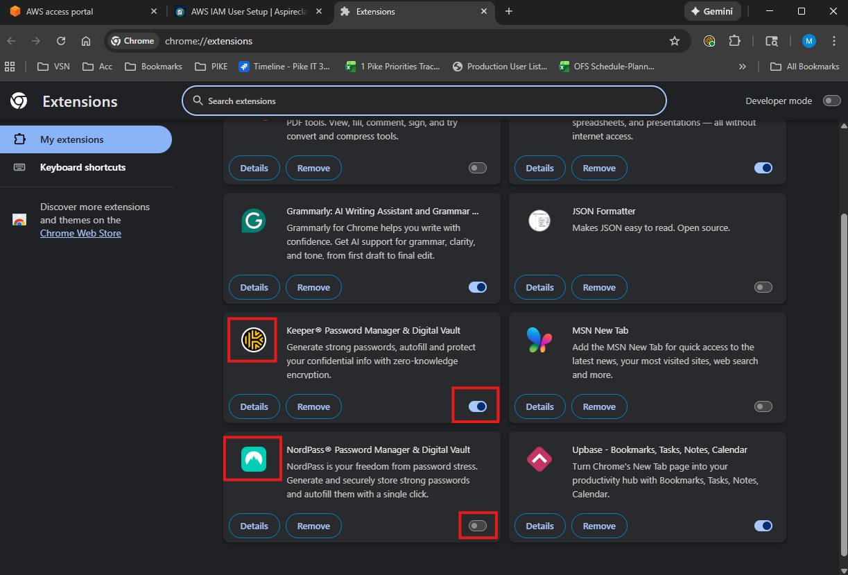Screen dimensions: 848x575
Task: Enable the MSN New Tab toggle
Action: pos(763,406)
